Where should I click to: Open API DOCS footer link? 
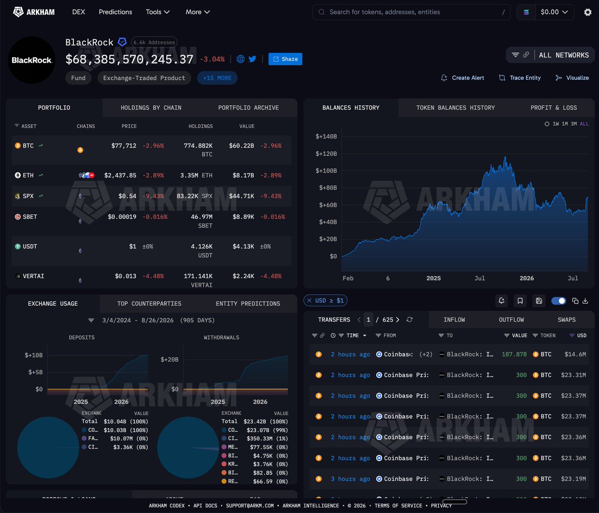(x=205, y=506)
